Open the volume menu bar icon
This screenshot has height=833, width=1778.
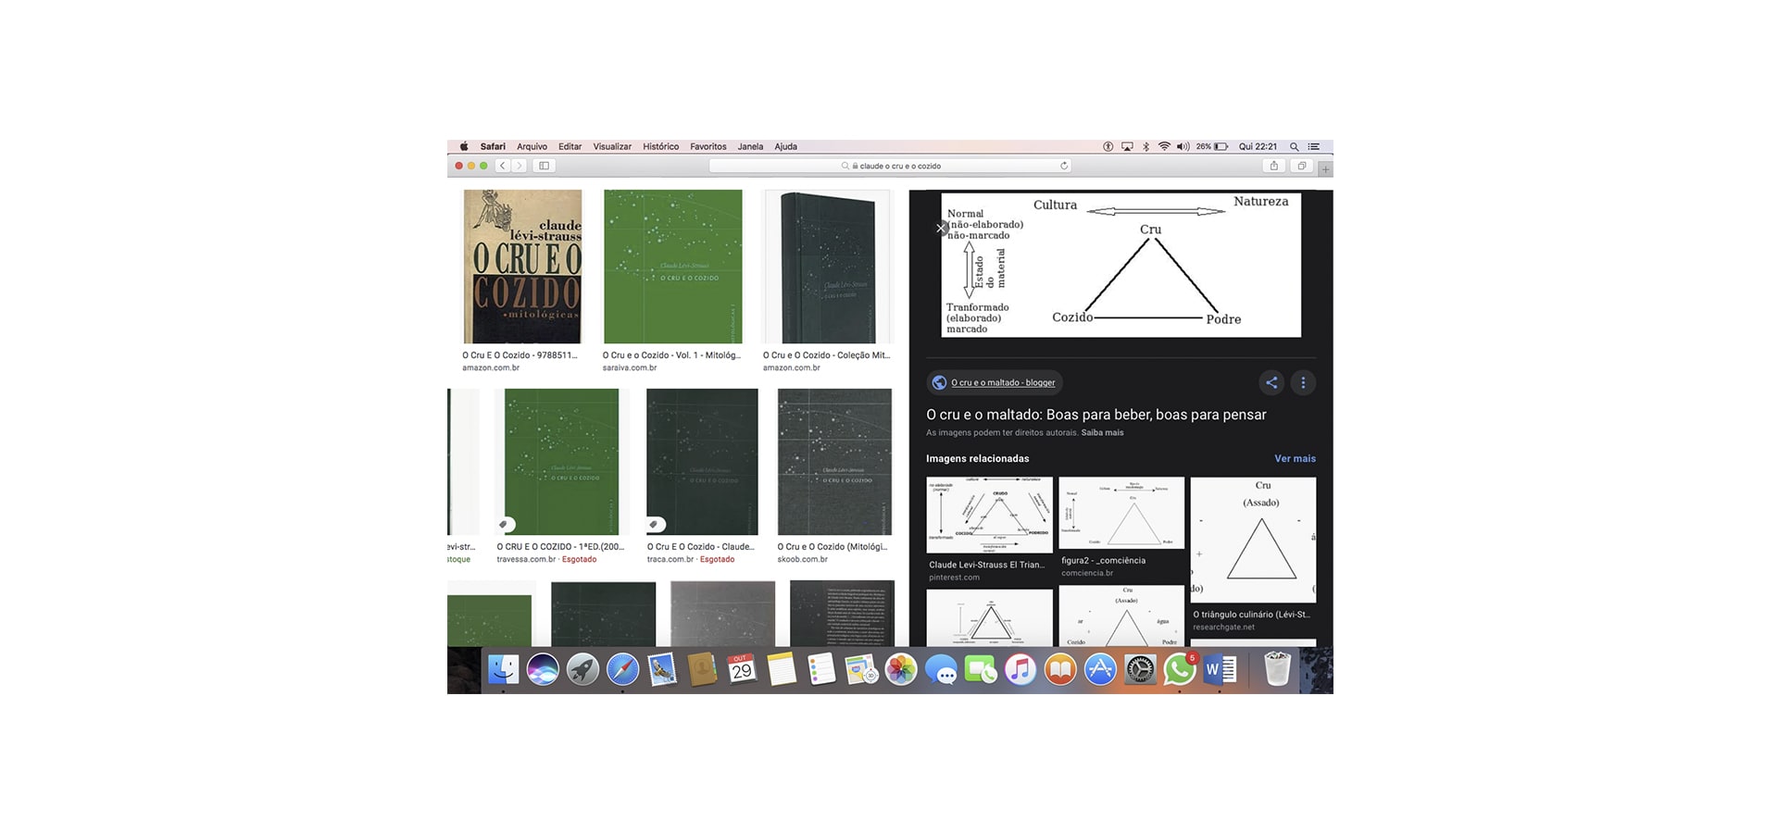coord(1183,146)
